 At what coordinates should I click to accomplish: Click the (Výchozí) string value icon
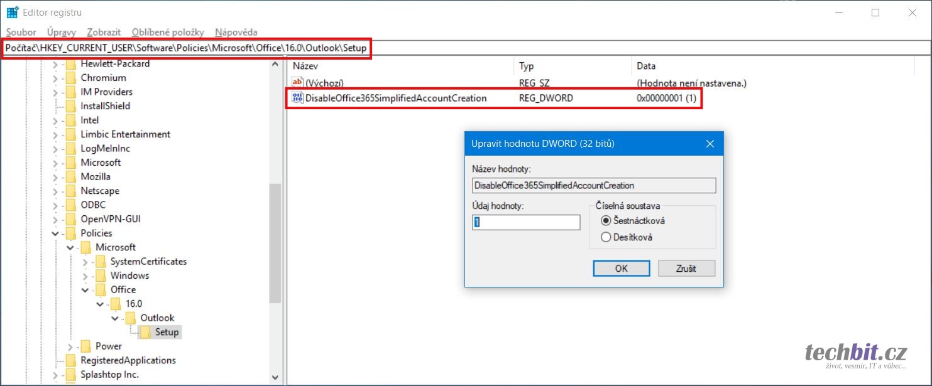coord(298,83)
